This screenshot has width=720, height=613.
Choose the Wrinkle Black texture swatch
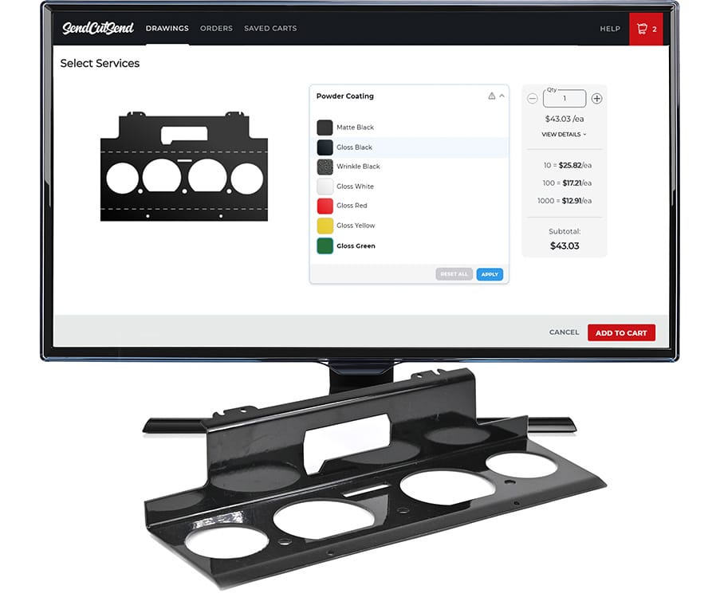pos(325,167)
